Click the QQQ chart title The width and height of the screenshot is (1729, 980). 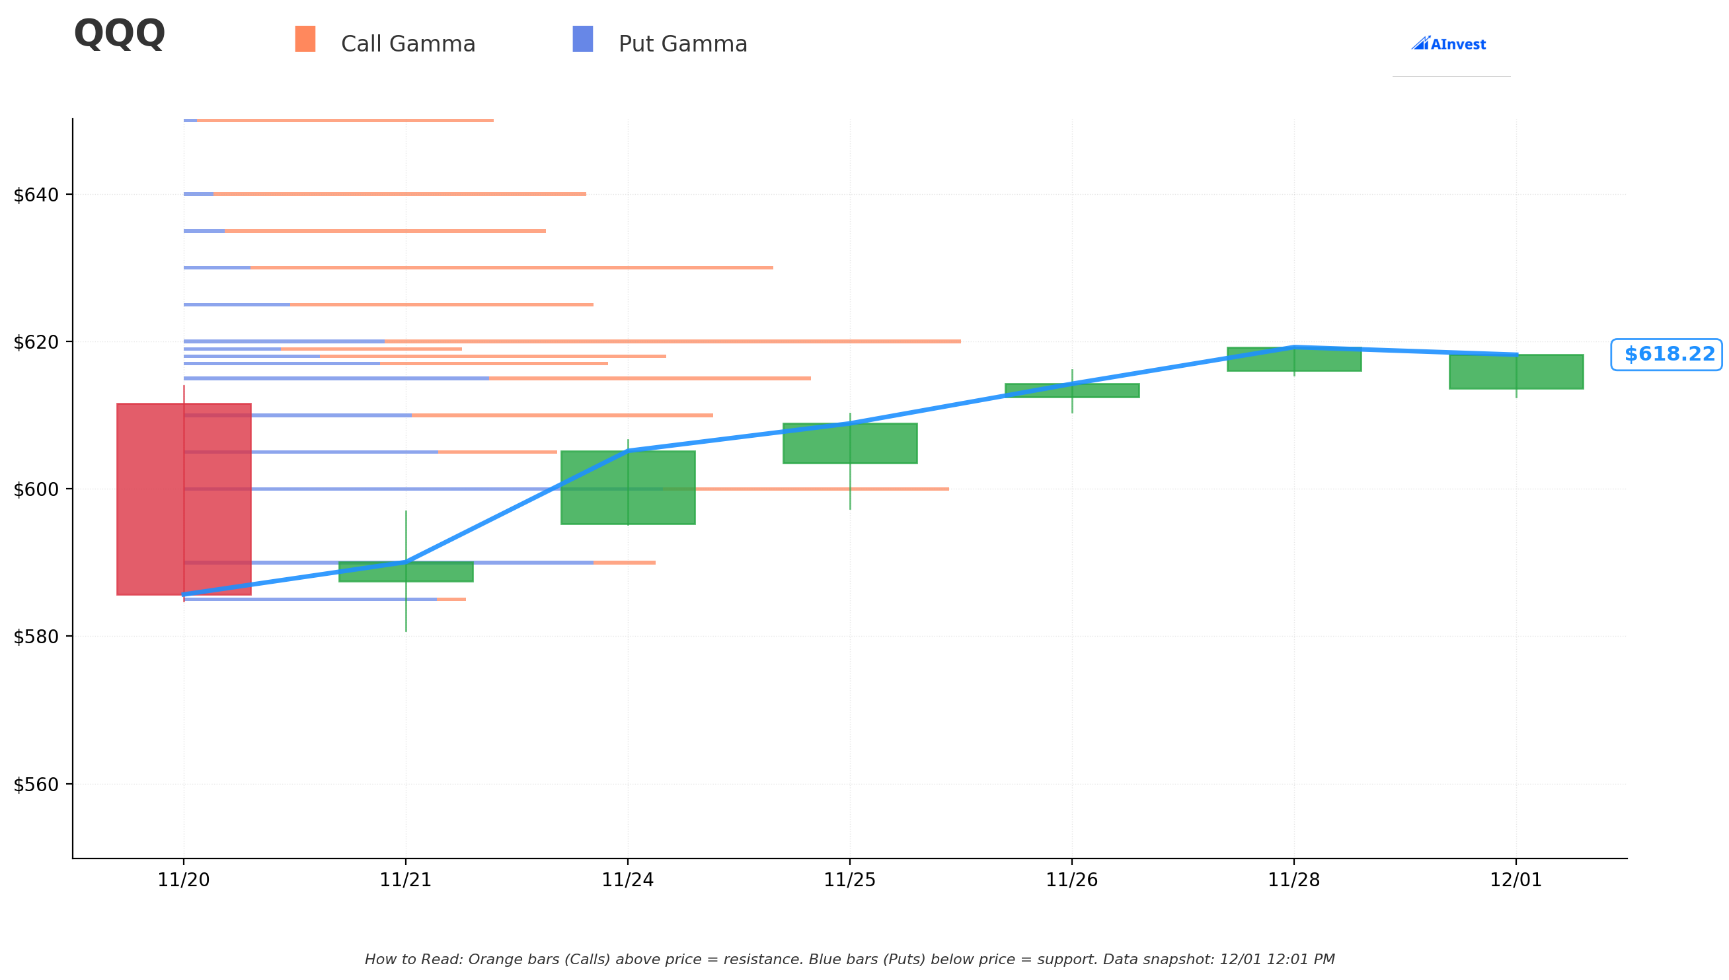click(x=119, y=34)
